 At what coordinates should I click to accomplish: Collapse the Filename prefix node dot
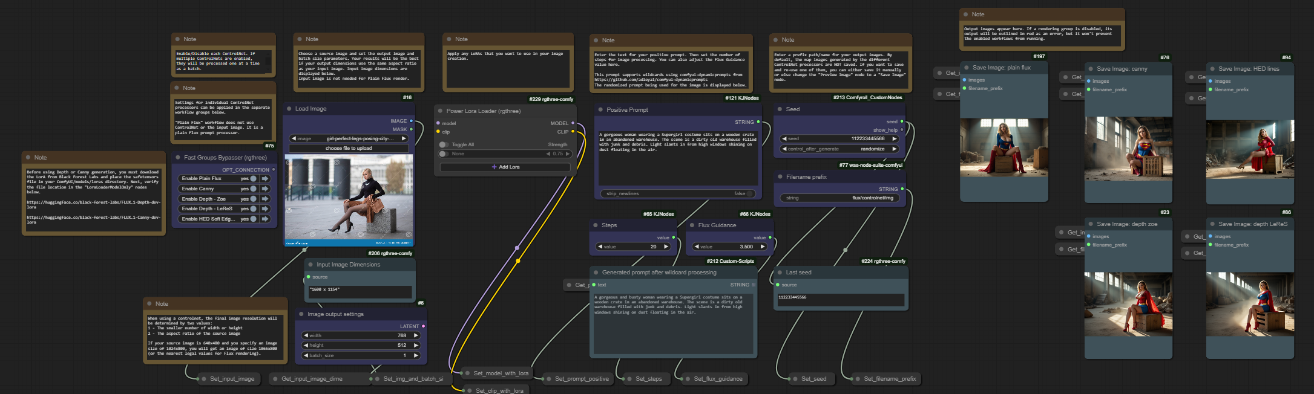click(780, 177)
